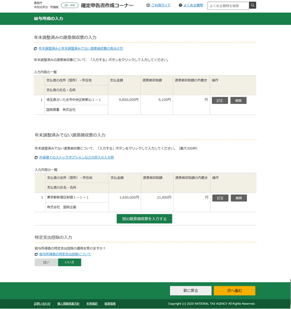291x309 pixels.
Task: Click the book icon beside ご利用ガイド
Action: (x=148, y=5)
